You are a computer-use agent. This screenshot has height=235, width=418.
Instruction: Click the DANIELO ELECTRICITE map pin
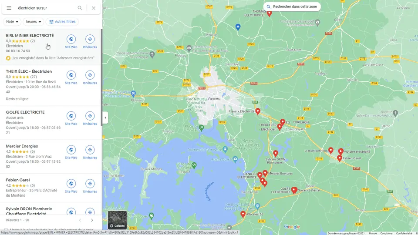coord(260,175)
